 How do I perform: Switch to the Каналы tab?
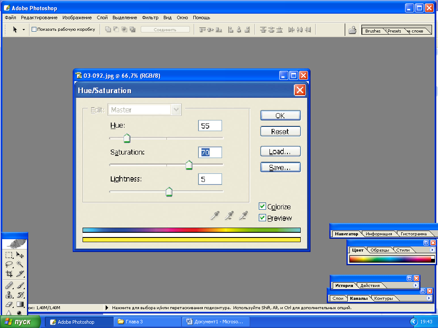(359, 299)
